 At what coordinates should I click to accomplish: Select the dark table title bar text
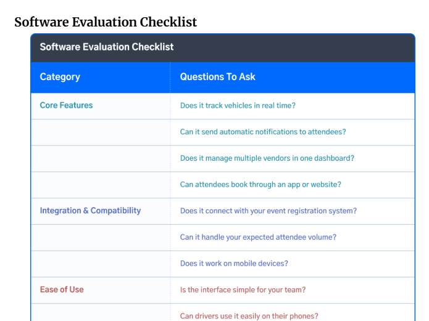click(x=107, y=47)
